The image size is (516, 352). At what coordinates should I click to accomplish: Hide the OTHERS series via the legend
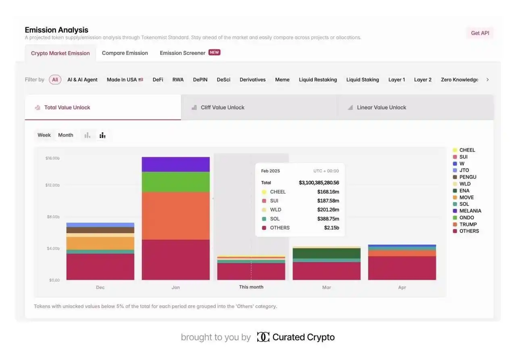[x=469, y=231]
